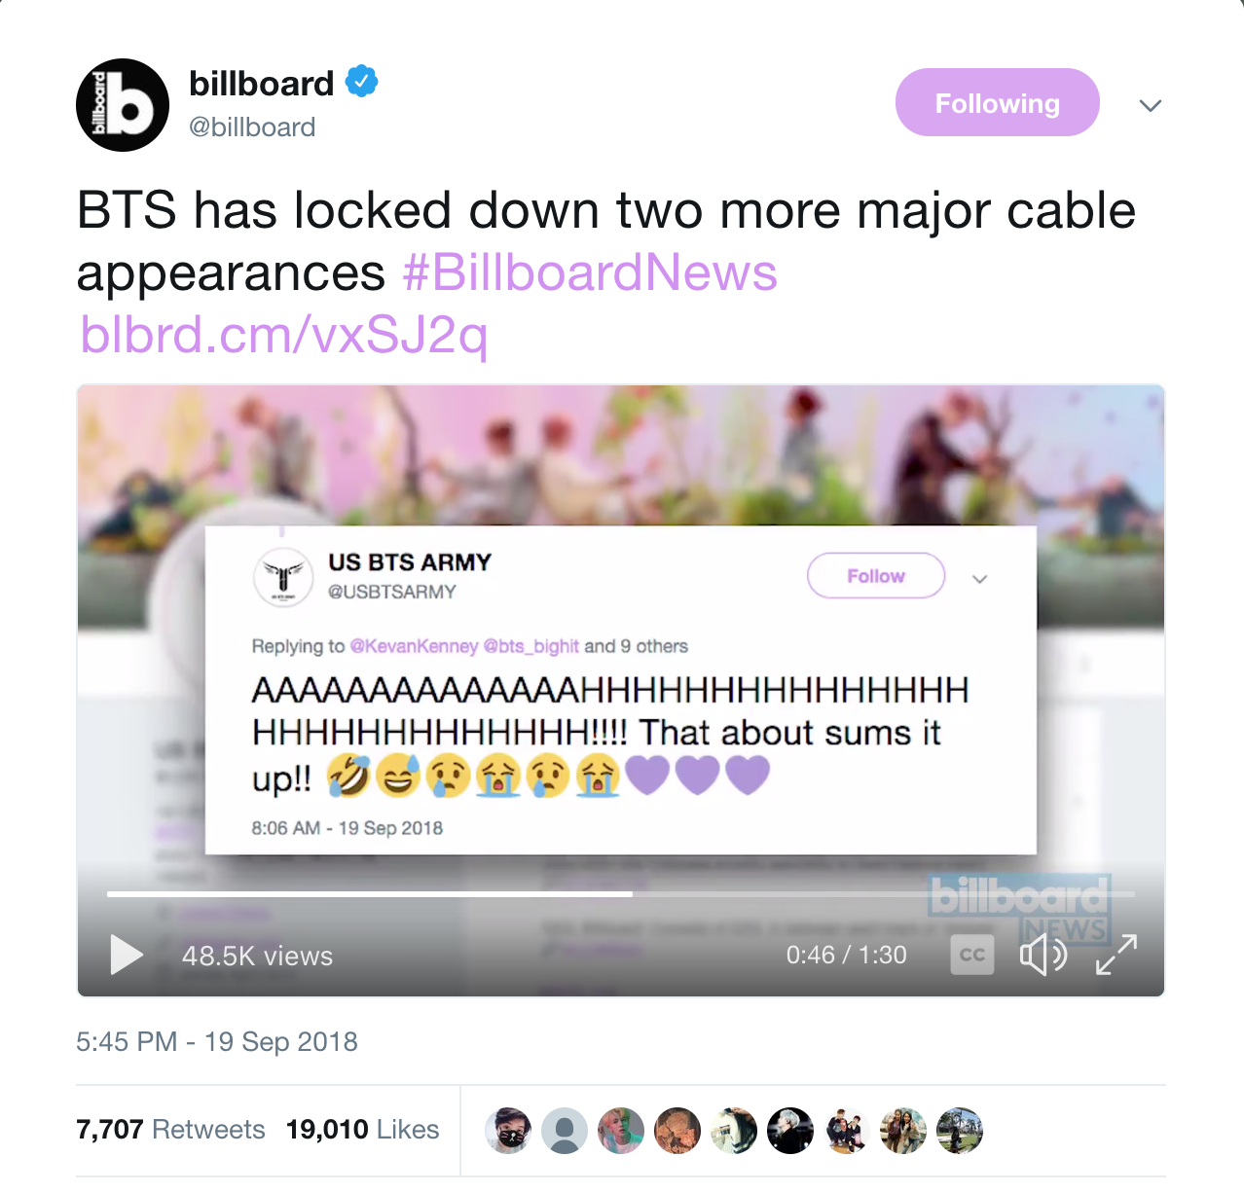The image size is (1244, 1193).
Task: Toggle closed captions with the CC button
Action: coord(971,955)
